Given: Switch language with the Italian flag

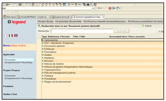Looking at the screenshot, I should click(x=11, y=36).
